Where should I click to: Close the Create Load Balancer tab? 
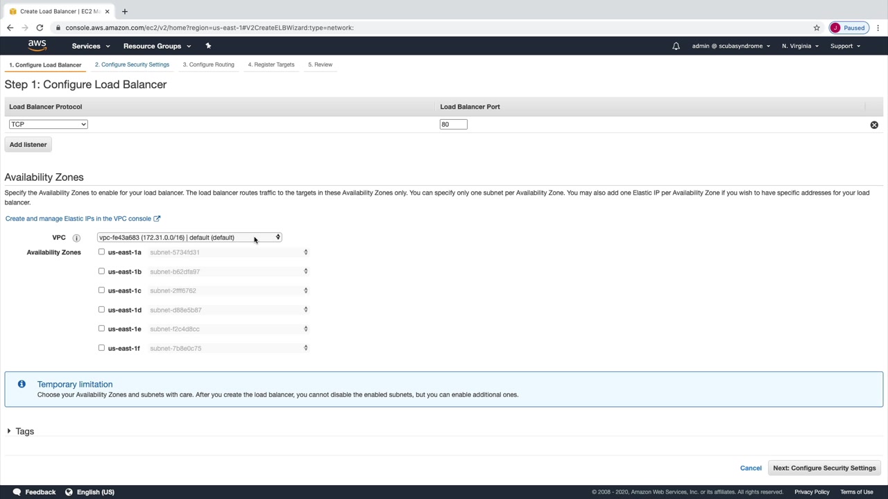pyautogui.click(x=108, y=11)
